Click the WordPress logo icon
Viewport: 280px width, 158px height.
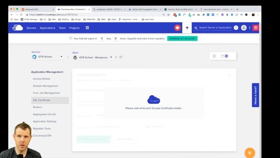[x=75, y=57]
